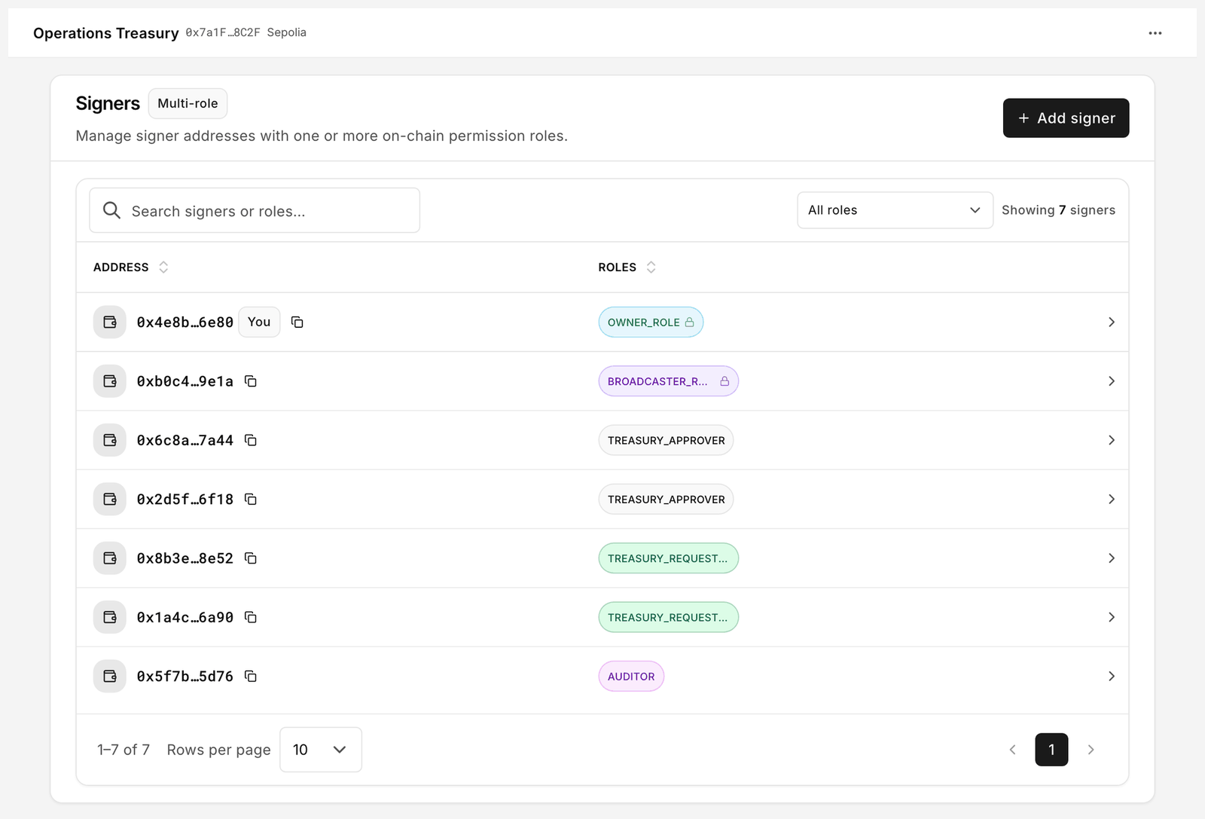Viewport: 1205px width, 819px height.
Task: Click the BROADCASTER_R... role badge
Action: click(x=668, y=381)
